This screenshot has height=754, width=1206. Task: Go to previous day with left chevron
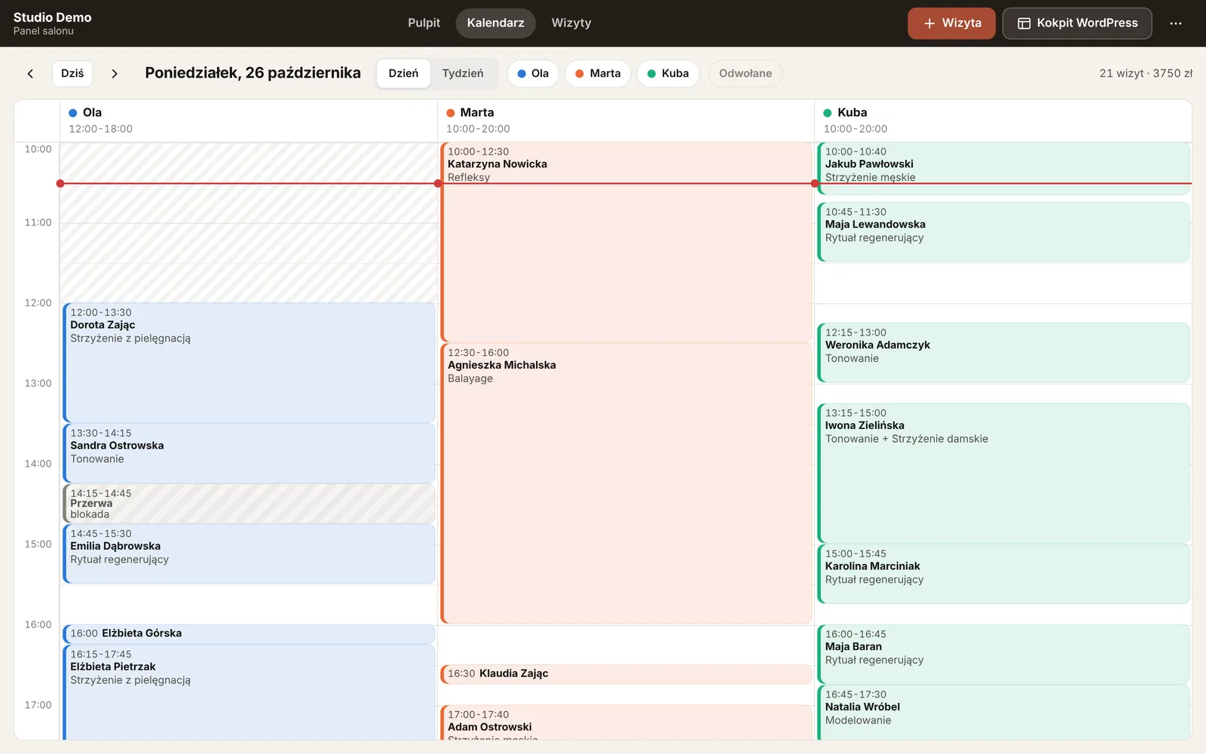point(30,73)
